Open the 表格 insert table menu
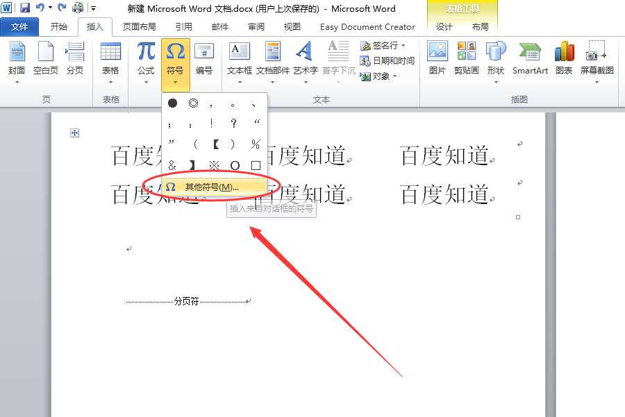Viewport: 625px width, 417px height. coord(110,62)
